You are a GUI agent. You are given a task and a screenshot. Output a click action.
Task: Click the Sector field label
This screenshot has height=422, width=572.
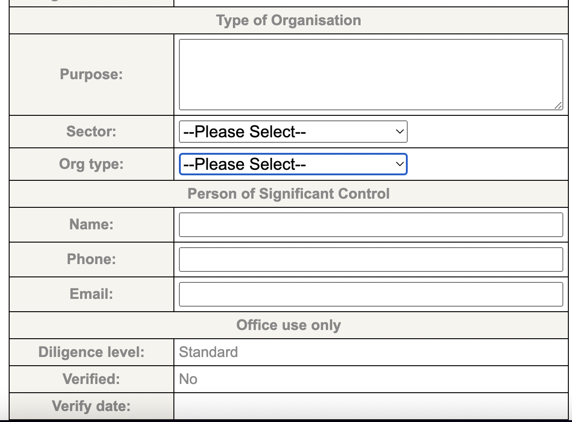92,131
